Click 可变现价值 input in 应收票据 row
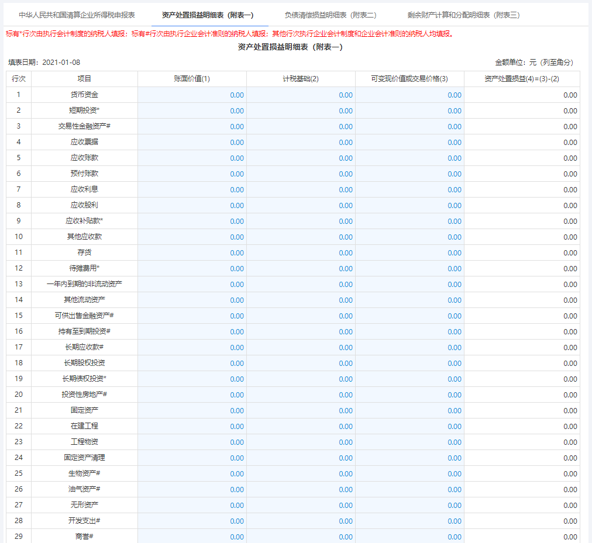The width and height of the screenshot is (592, 543). coord(409,142)
